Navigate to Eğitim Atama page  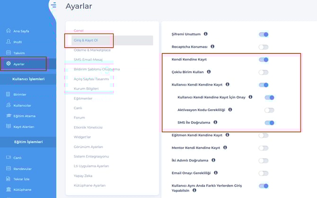coord(24,116)
